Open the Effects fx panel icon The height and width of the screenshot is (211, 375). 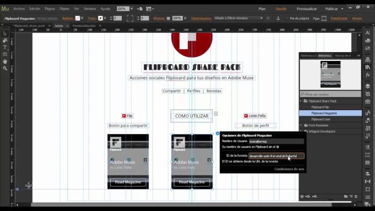click(x=367, y=75)
